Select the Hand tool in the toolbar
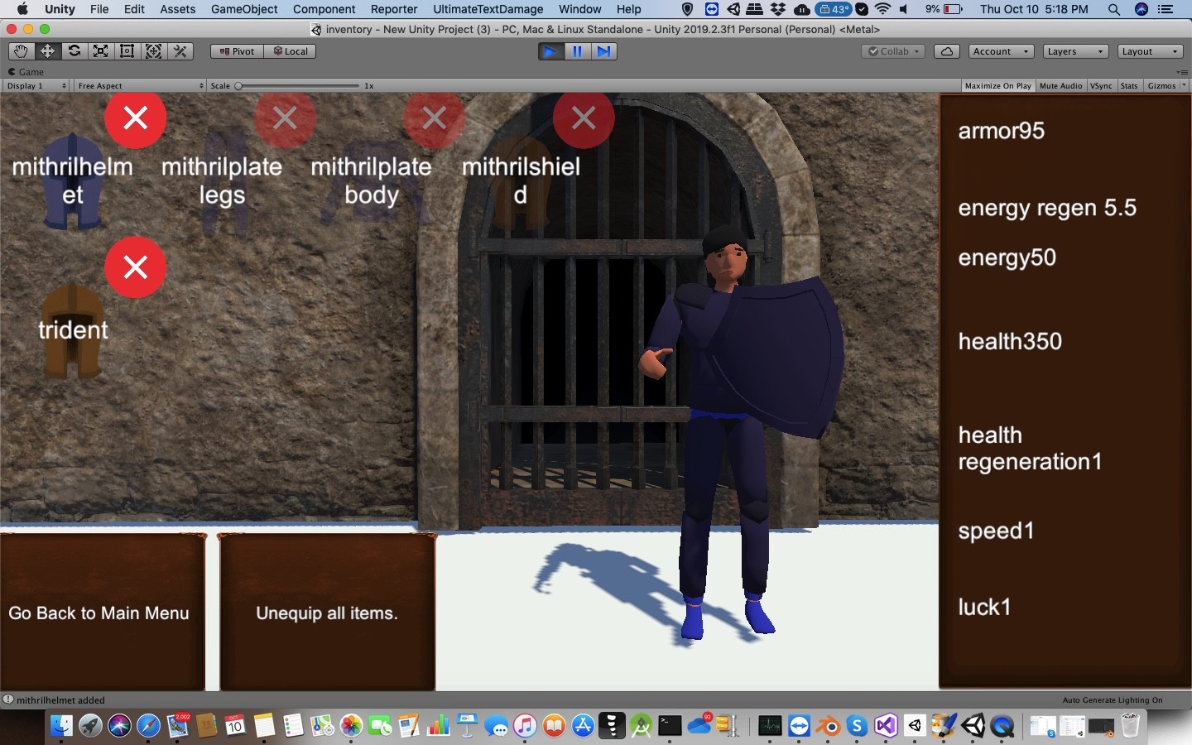 coord(21,50)
